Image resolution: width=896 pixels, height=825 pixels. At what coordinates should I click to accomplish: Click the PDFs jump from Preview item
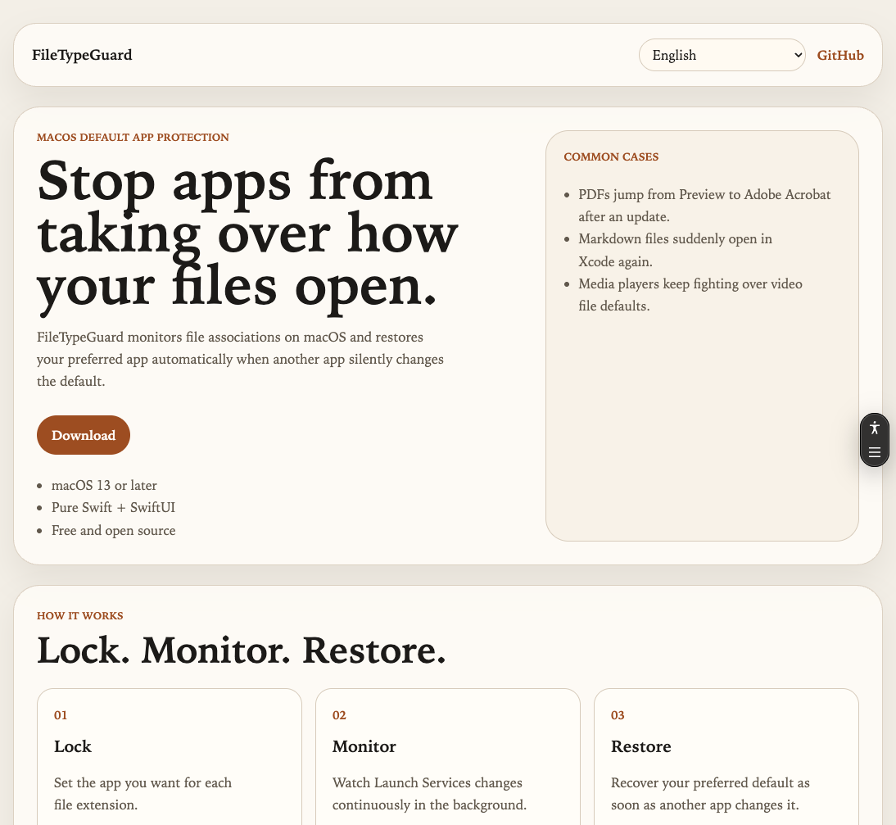click(x=704, y=205)
